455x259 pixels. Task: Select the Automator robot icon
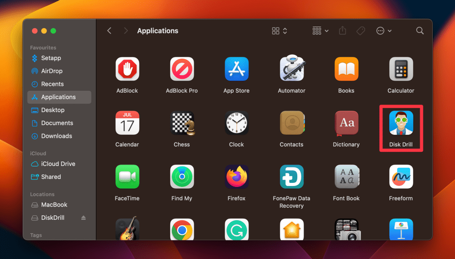pyautogui.click(x=291, y=69)
